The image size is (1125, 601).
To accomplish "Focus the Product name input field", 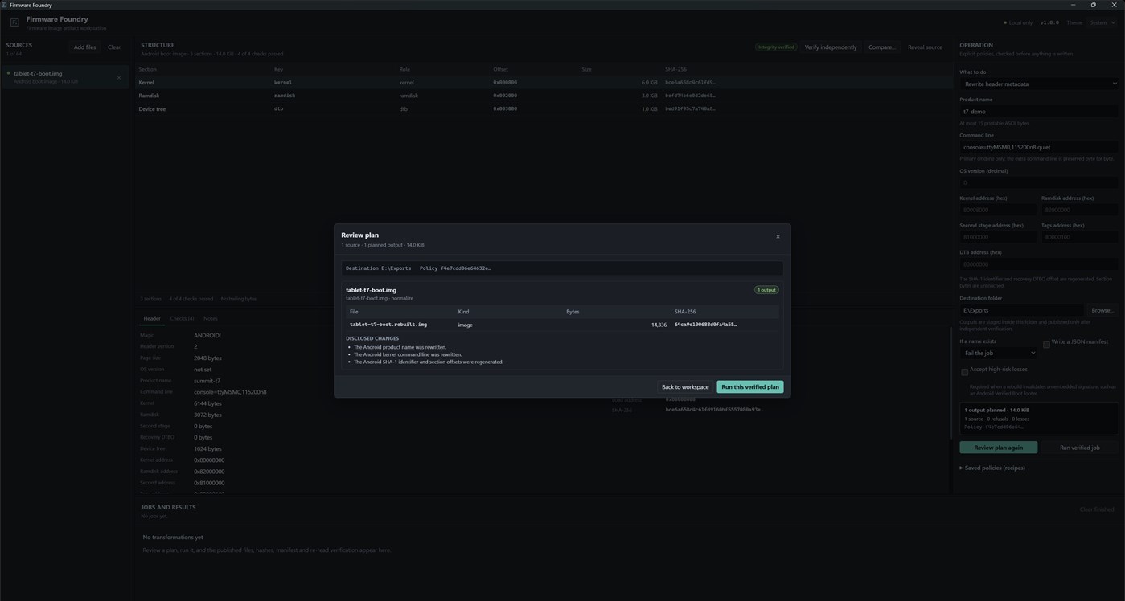I will click(x=1038, y=112).
